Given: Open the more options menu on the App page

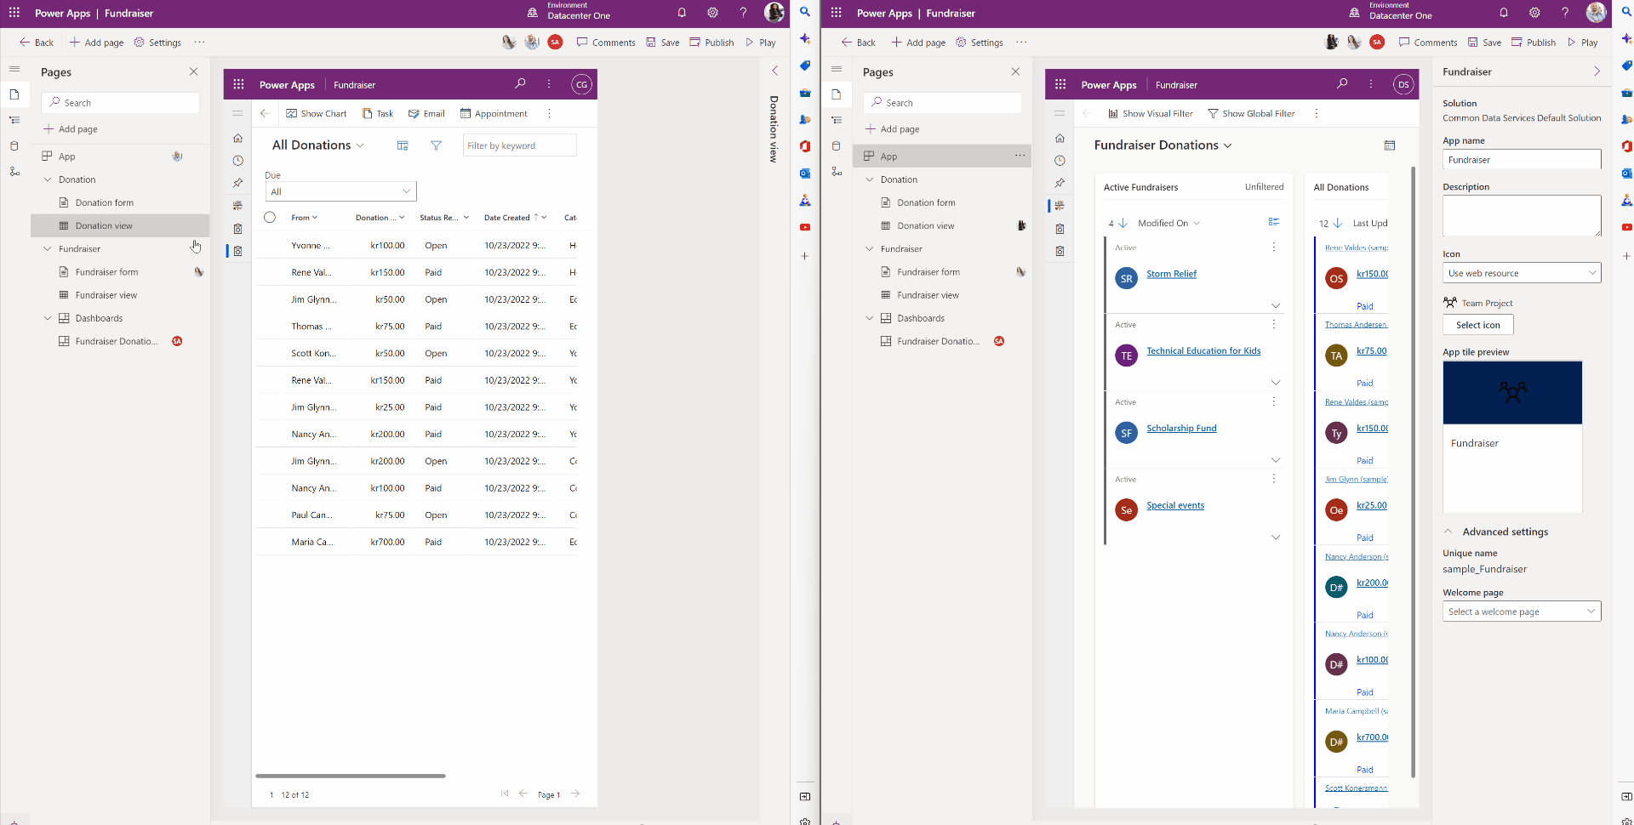Looking at the screenshot, I should (1020, 156).
